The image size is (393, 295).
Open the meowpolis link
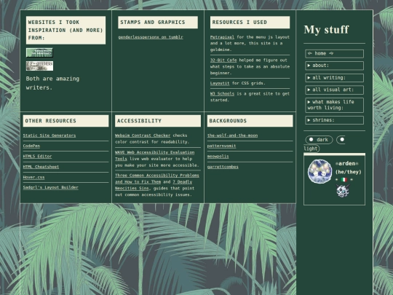coord(218,157)
